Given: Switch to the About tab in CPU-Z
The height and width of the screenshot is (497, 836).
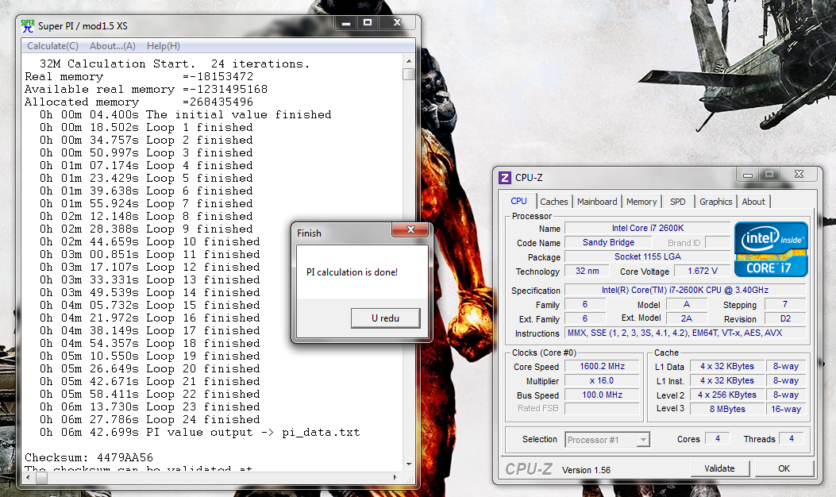Looking at the screenshot, I should coord(753,202).
